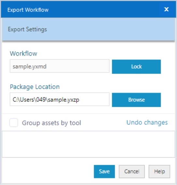Viewport: 177px width, 185px height.
Task: Cancel the workflow export
Action: [x=132, y=171]
